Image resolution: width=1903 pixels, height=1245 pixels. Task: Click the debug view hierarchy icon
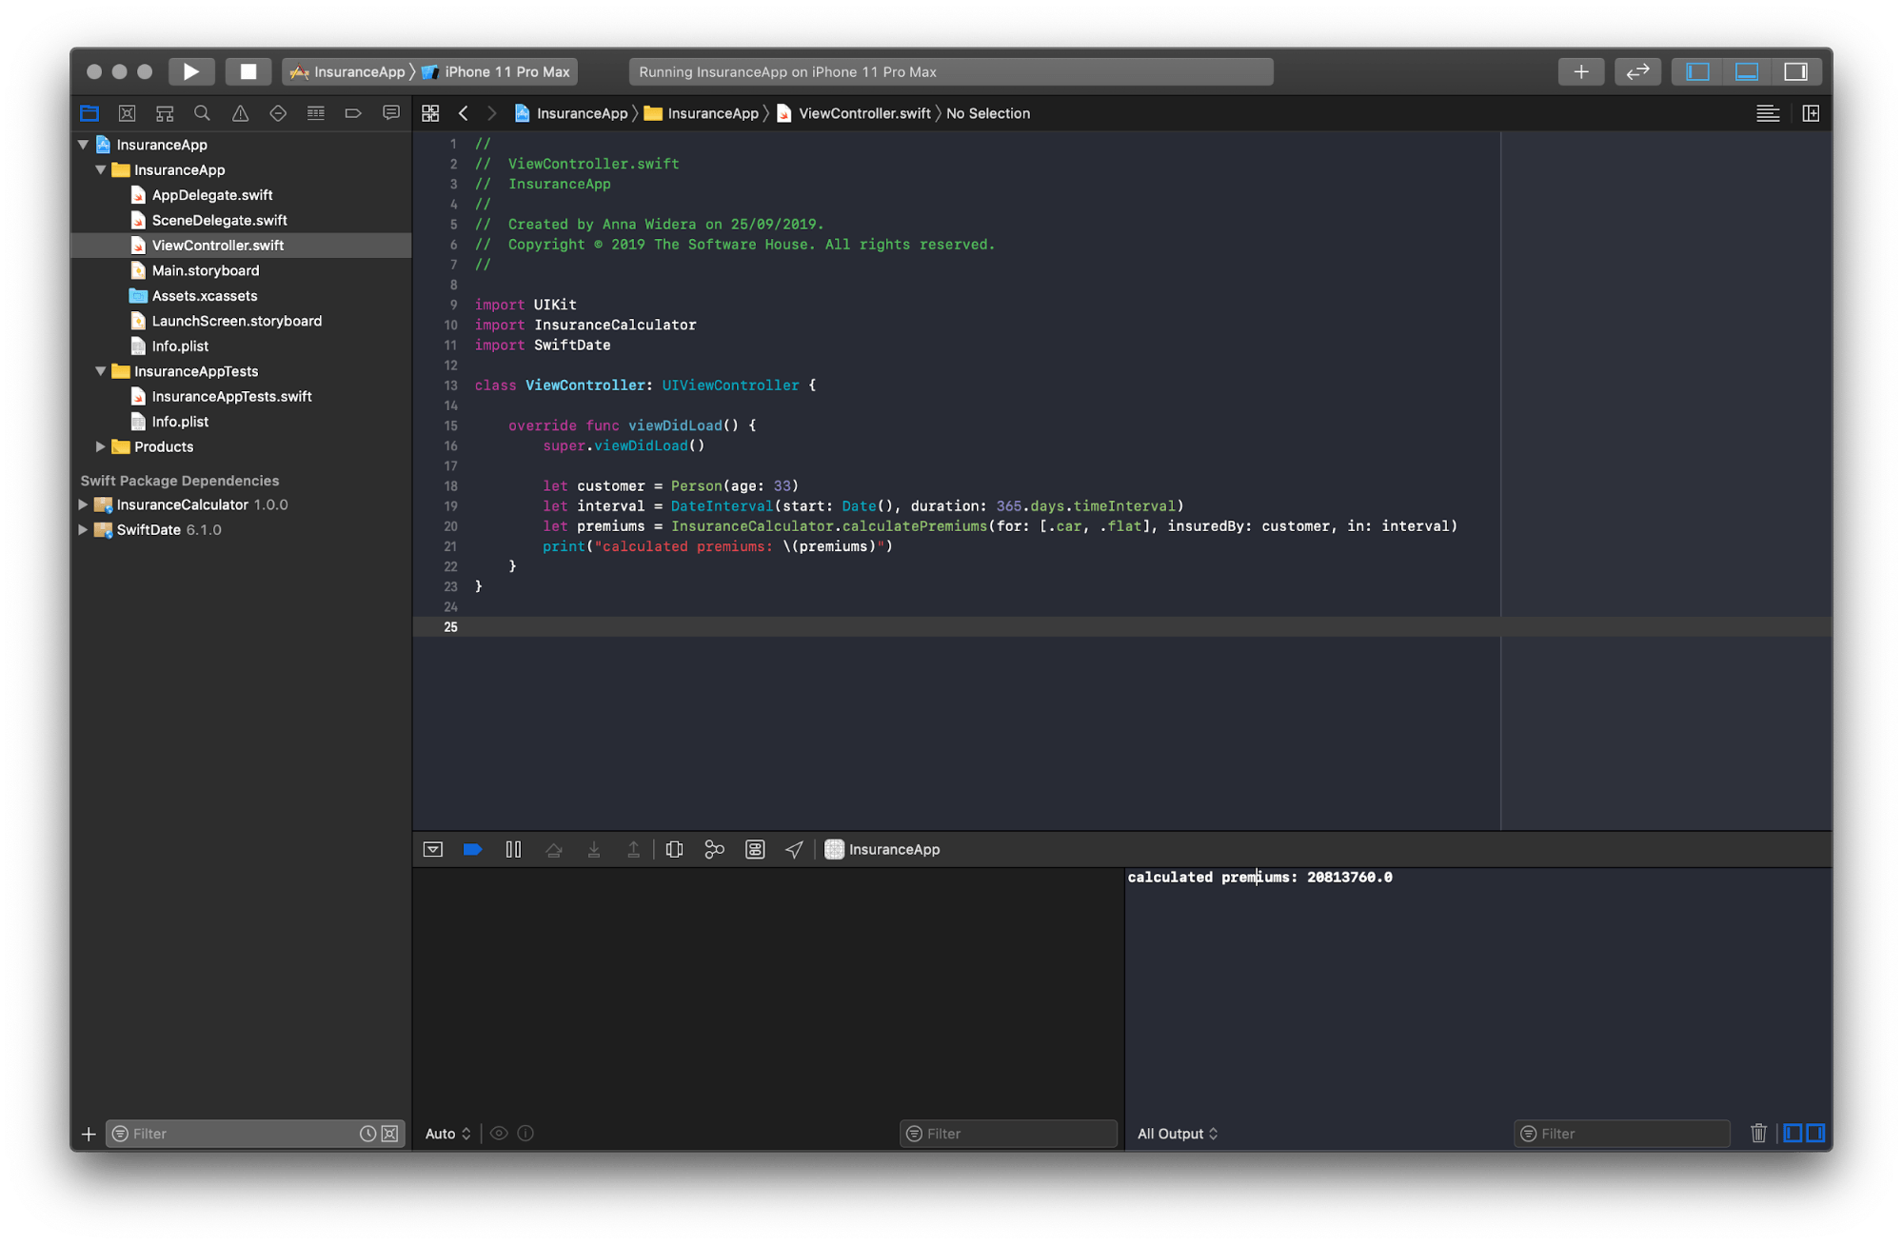point(674,849)
